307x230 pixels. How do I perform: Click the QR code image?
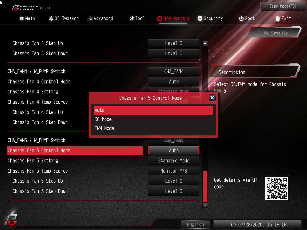click(277, 189)
